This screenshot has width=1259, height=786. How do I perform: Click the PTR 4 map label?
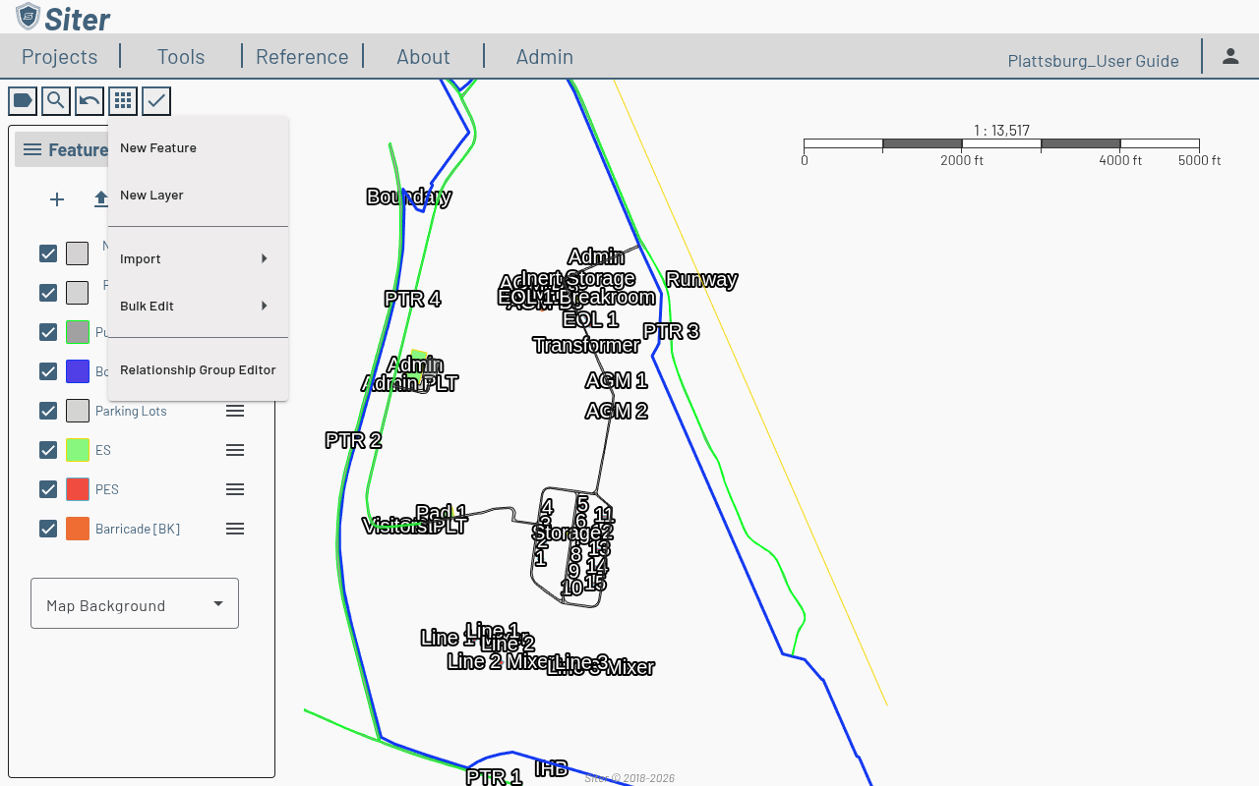[412, 299]
